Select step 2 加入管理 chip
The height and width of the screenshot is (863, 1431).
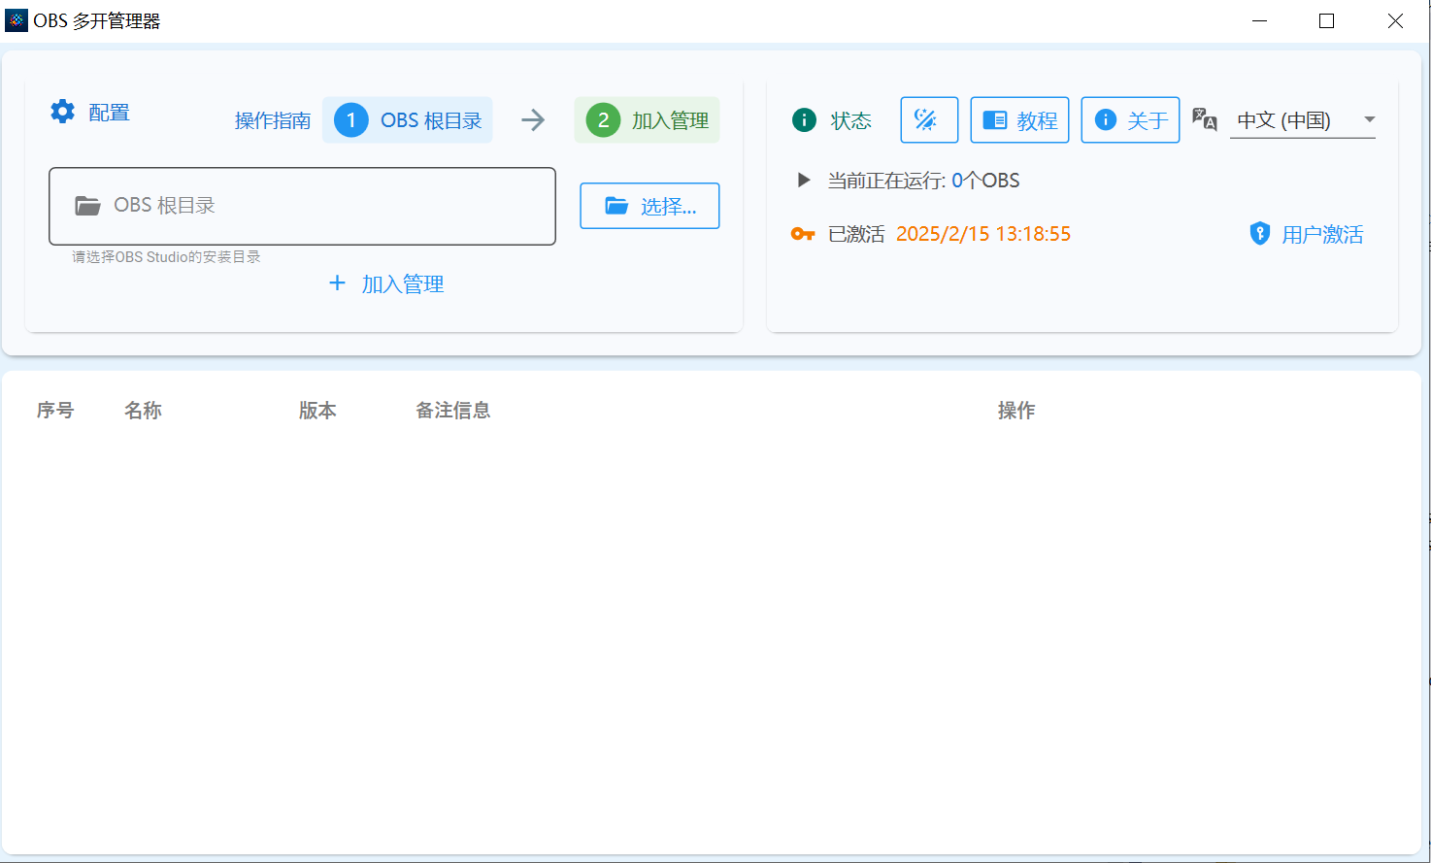tap(648, 120)
